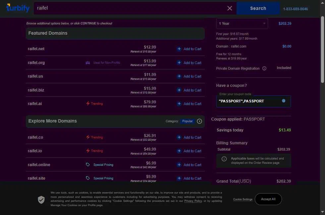Call the 1-833-889-8646 phone link

point(296,9)
